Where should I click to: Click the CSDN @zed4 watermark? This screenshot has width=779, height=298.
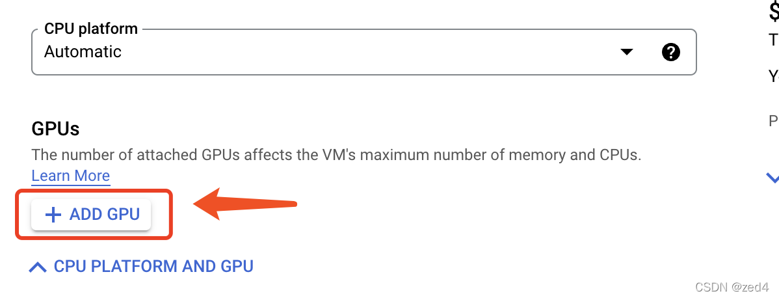pos(733,287)
